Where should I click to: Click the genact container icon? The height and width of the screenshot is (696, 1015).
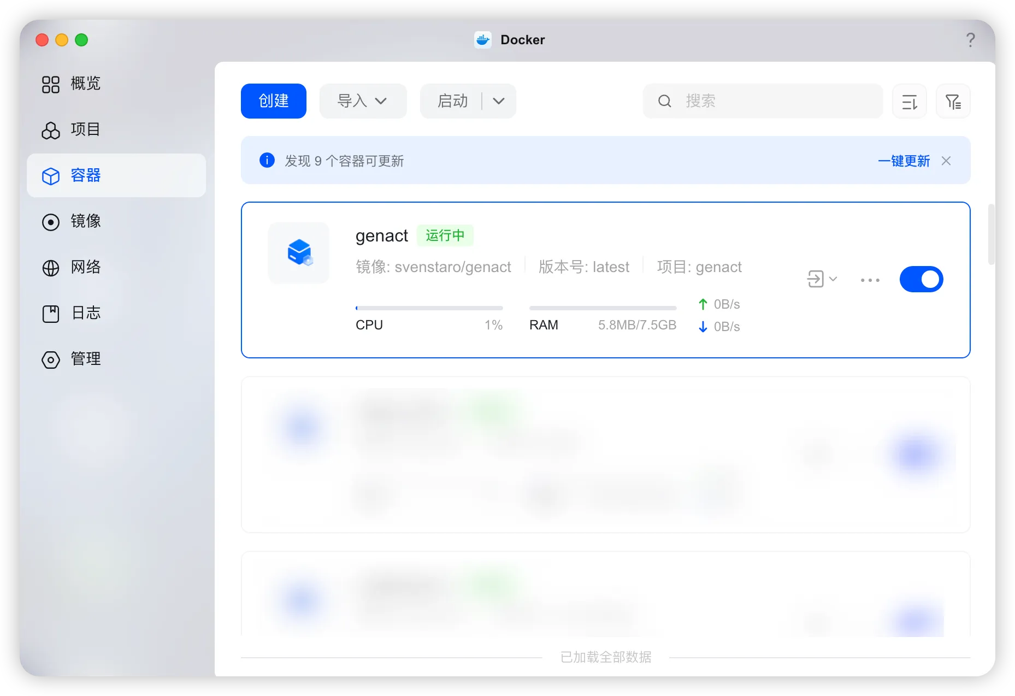[x=299, y=253]
